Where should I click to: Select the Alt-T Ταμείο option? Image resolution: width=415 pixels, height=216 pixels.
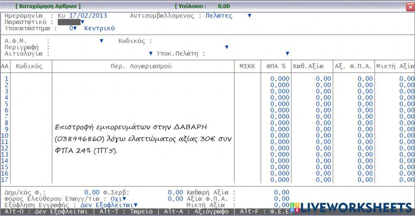127,211
